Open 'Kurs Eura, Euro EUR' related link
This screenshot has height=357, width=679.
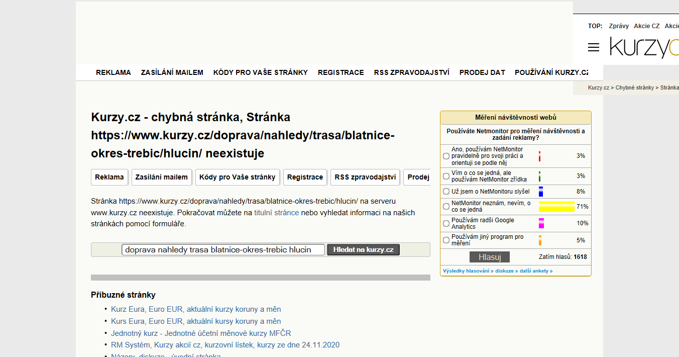(196, 321)
